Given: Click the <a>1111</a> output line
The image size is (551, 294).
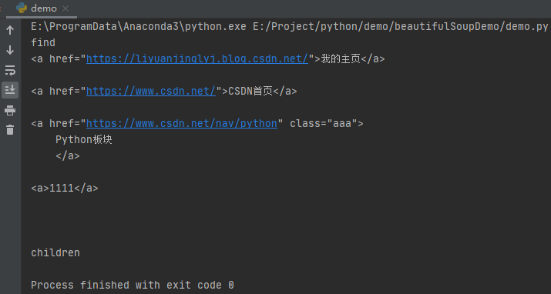Looking at the screenshot, I should [x=64, y=188].
